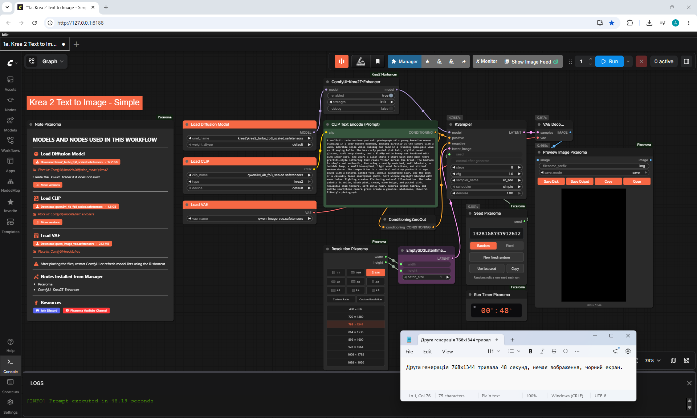Open the unet_name model dropdown

pos(249,138)
